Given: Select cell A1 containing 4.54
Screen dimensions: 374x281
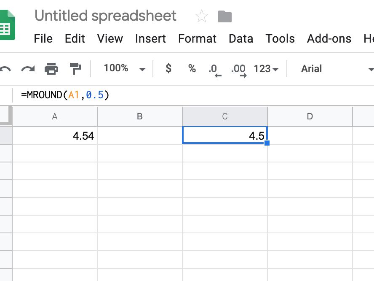Looking at the screenshot, I should (x=55, y=136).
